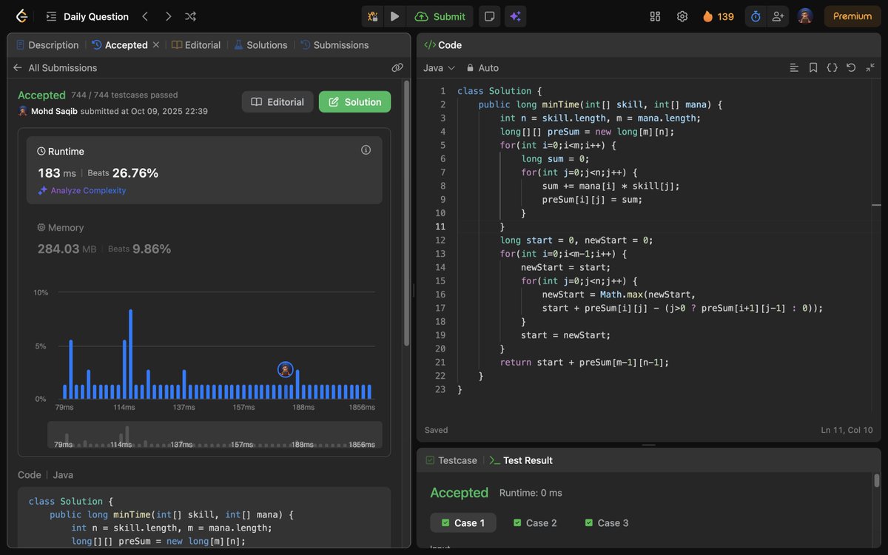
Task: Click the bookmark icon in editor
Action: tap(813, 67)
